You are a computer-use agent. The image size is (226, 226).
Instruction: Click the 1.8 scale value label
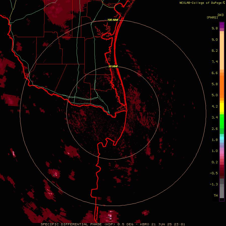pos(215,140)
